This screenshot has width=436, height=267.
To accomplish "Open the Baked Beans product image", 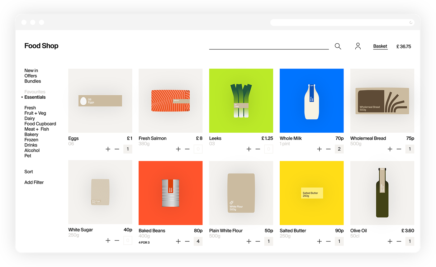I will click(x=171, y=193).
